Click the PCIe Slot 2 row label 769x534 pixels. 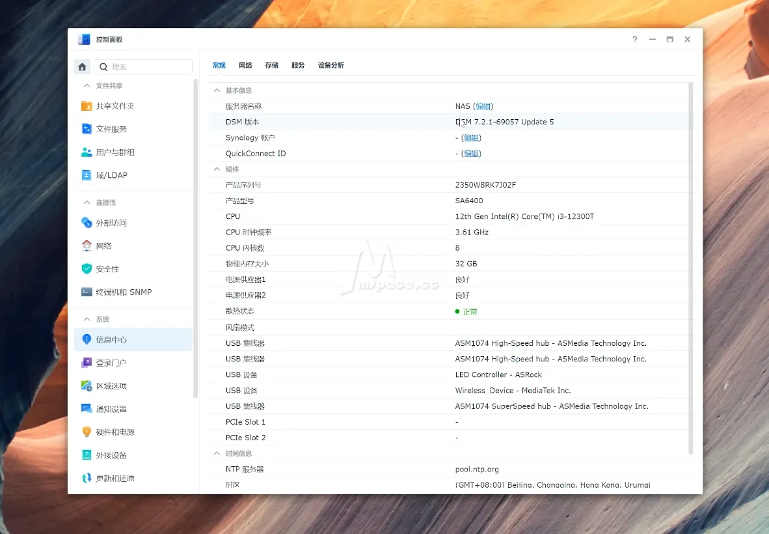245,438
